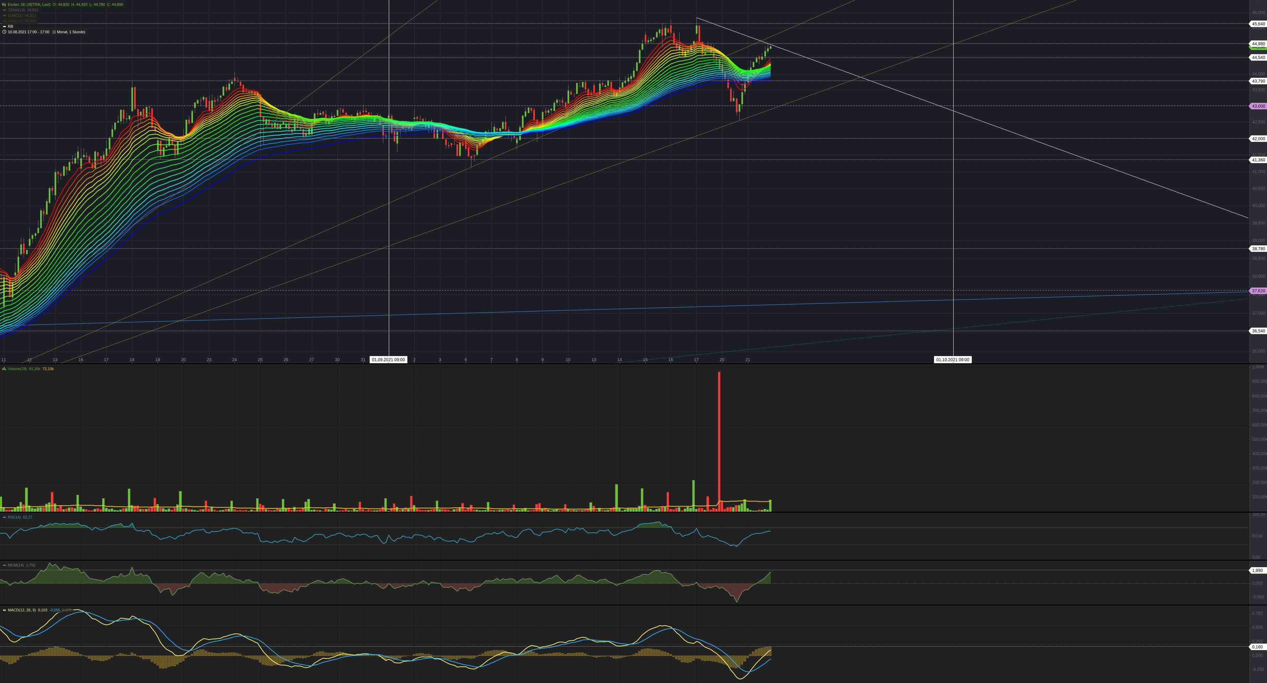Select the 37,620 purple price level tag

click(1258, 291)
